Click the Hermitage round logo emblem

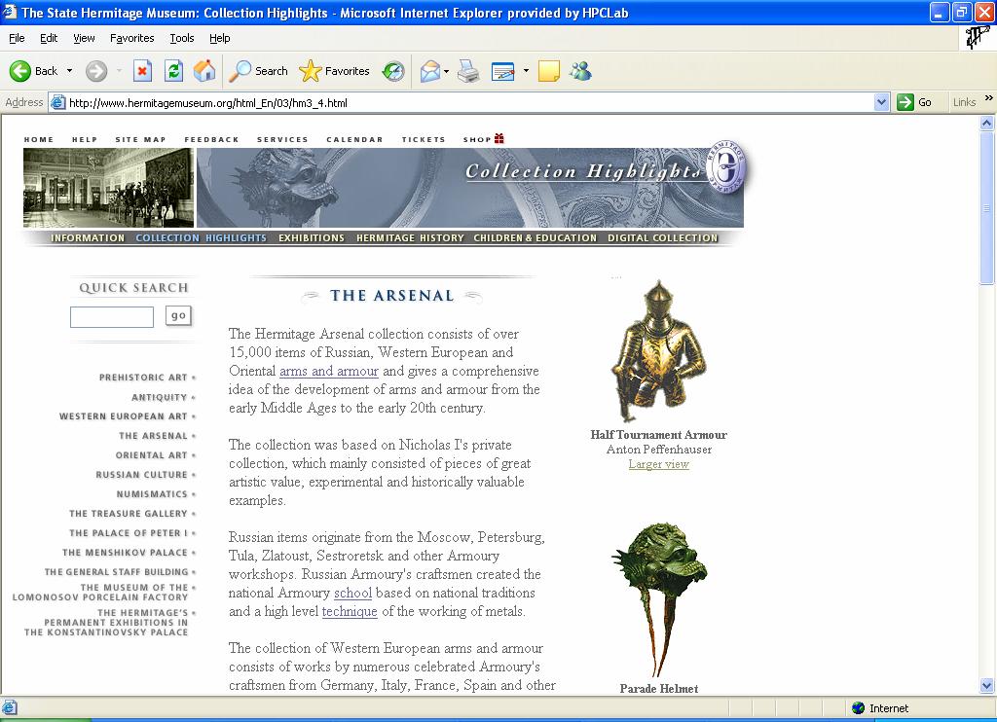725,167
